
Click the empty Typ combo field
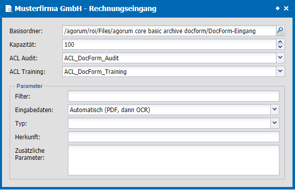tap(169, 123)
